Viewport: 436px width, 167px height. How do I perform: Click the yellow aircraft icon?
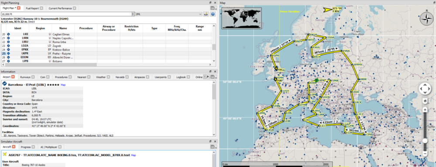pyautogui.click(x=5, y=154)
